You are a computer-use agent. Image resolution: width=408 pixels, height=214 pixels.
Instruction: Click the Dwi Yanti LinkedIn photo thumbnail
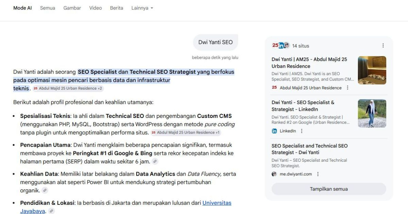(x=372, y=113)
